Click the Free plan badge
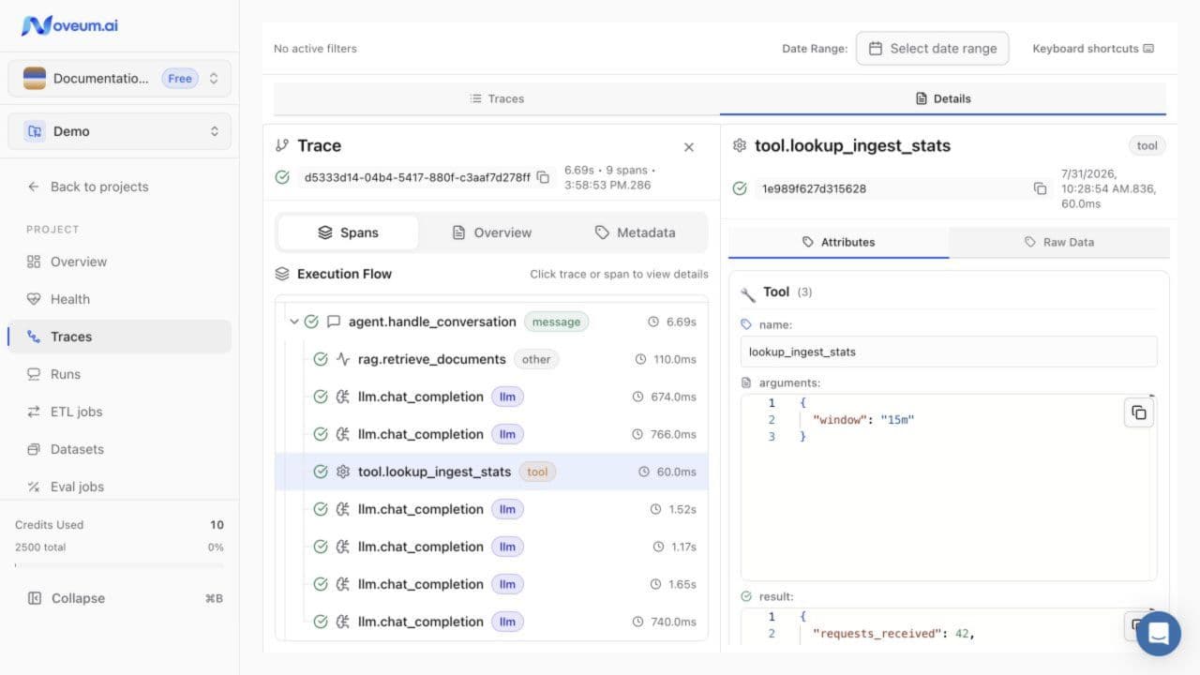 pos(180,79)
